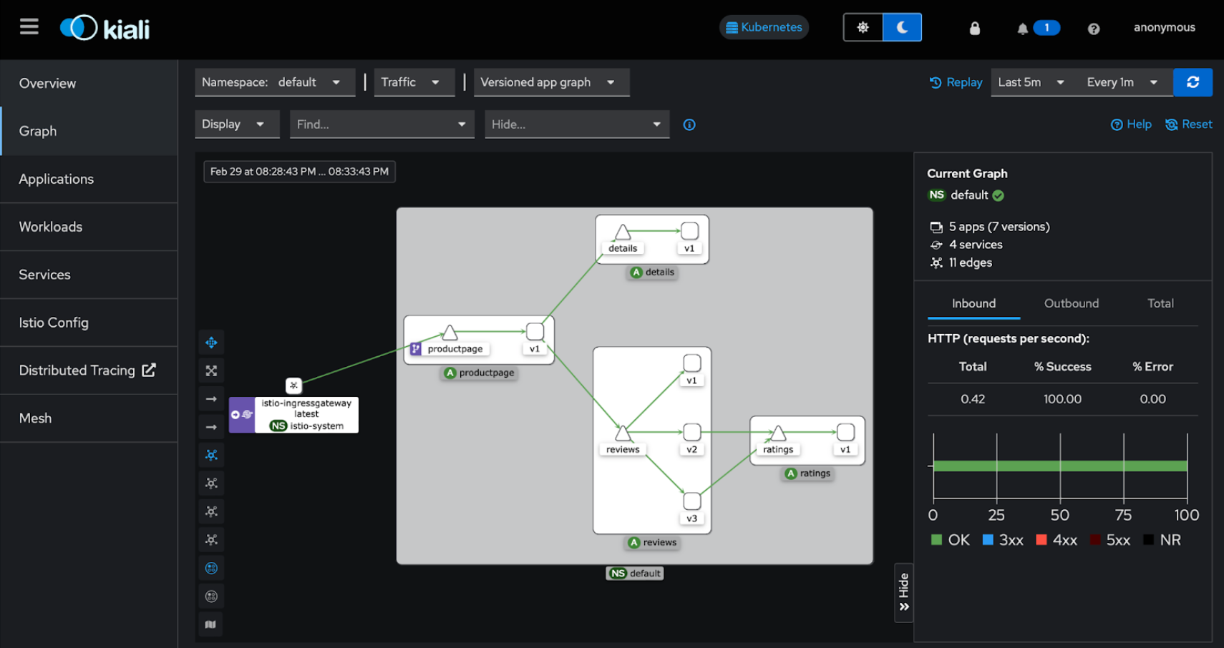Open the Versioned app graph dropdown
Image resolution: width=1224 pixels, height=648 pixels.
pyautogui.click(x=552, y=82)
